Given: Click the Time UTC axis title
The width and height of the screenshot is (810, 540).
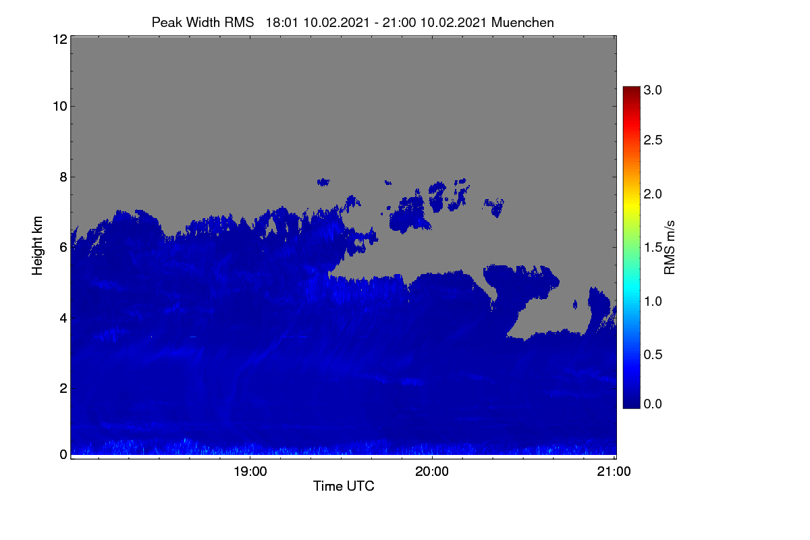Looking at the screenshot, I should tap(344, 486).
